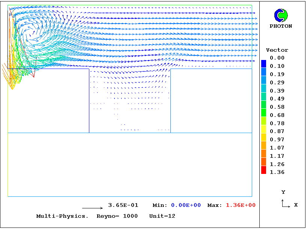Click the Reyno= 1000 label
The width and height of the screenshot is (307, 229).
point(117,216)
